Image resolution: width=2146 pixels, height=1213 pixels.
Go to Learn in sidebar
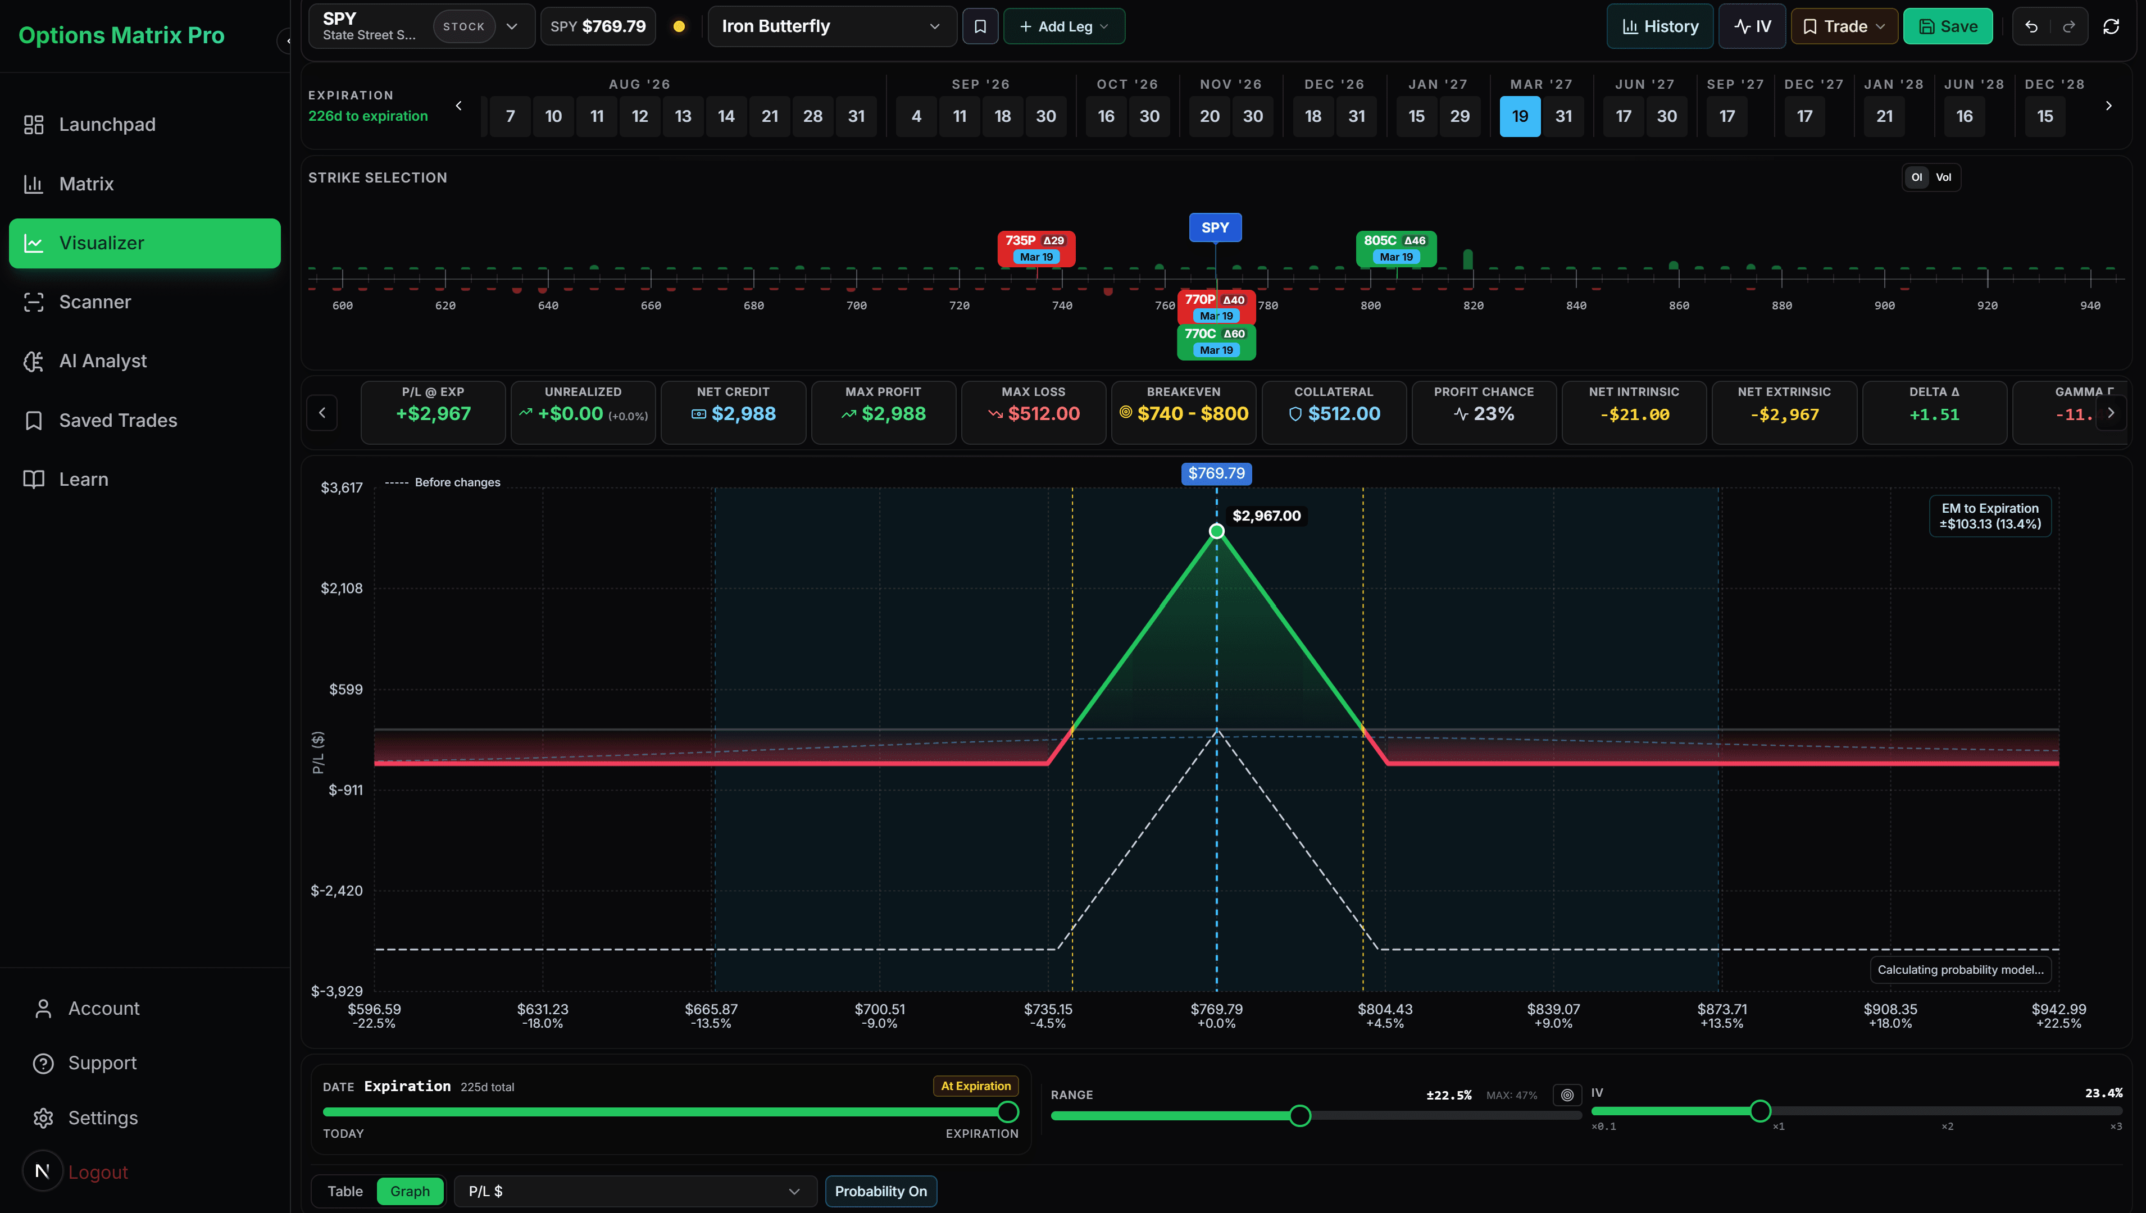tap(144, 480)
